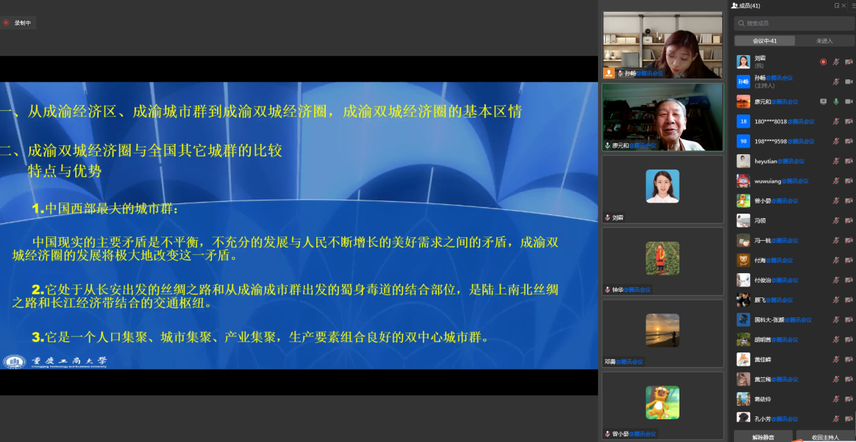Click the members icon in the panel header
Image resolution: width=856 pixels, height=442 pixels.
coord(735,5)
